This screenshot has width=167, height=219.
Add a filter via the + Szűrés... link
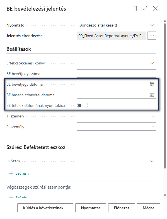pyautogui.click(x=19, y=173)
